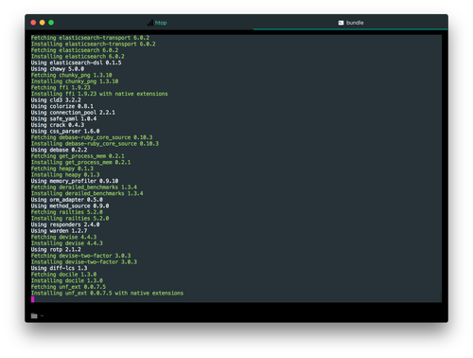Select line 'Installing ffi 1.9.23 with native extensions'

click(99, 94)
